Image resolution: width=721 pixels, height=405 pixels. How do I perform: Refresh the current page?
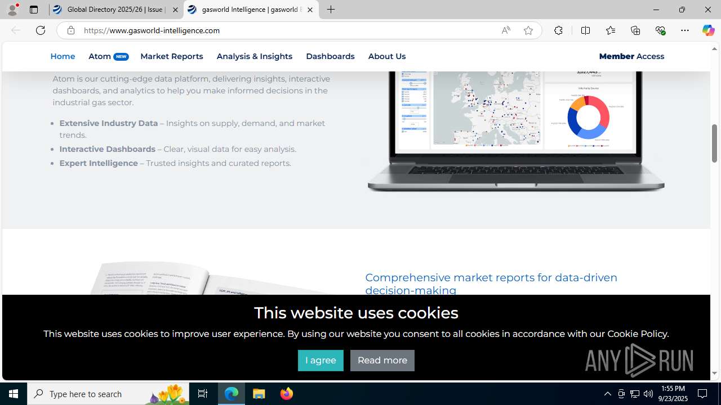pyautogui.click(x=41, y=30)
